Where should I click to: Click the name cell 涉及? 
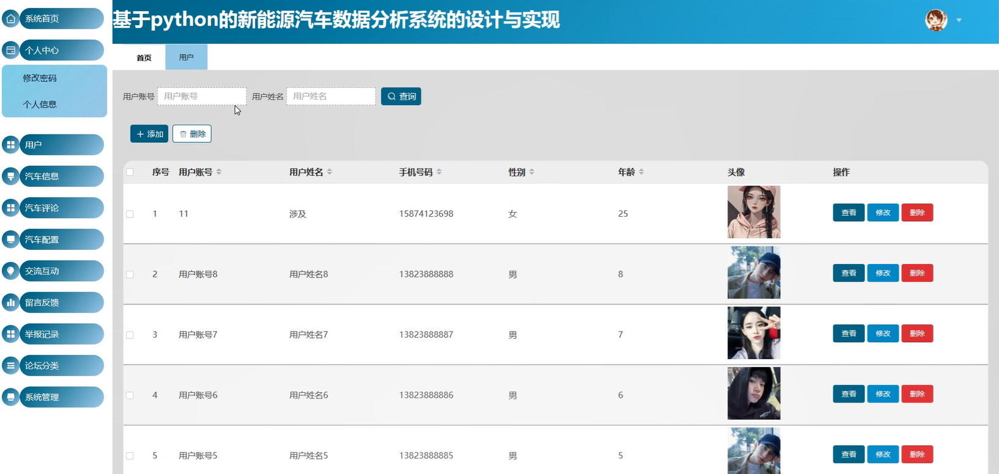(298, 214)
